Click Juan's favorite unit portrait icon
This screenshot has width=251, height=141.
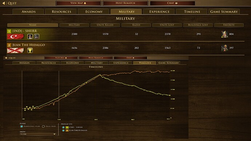tap(224, 48)
